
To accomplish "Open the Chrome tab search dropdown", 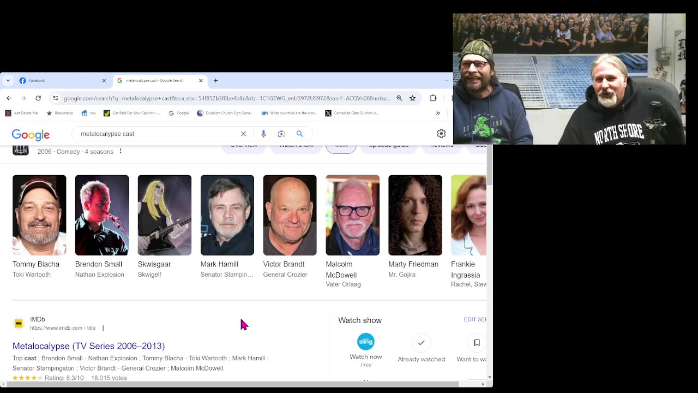I will pyautogui.click(x=8, y=80).
